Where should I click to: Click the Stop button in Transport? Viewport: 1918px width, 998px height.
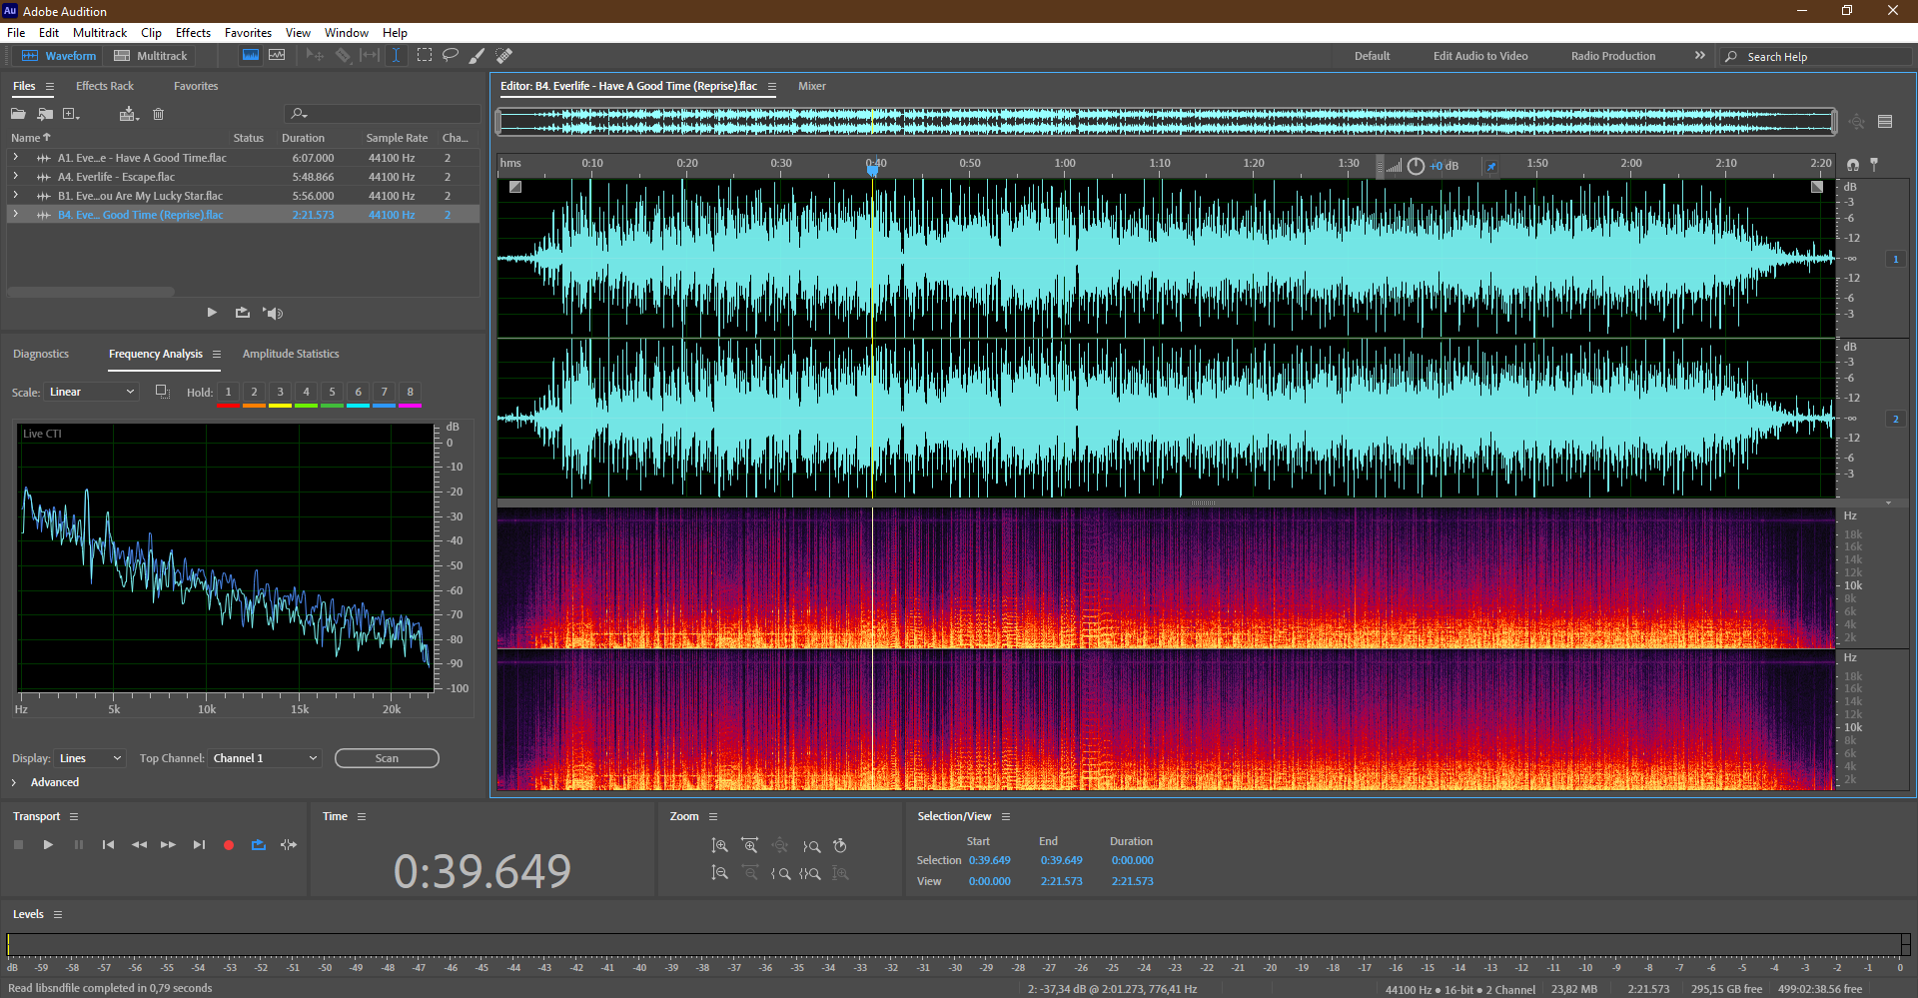pos(18,845)
